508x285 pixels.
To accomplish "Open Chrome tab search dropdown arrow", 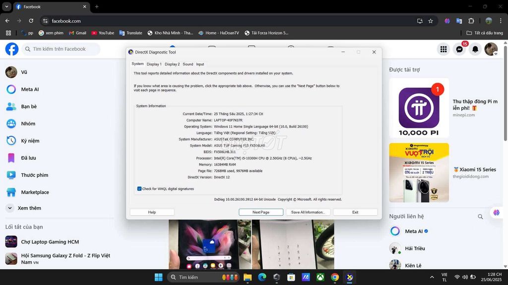I will coord(6,6).
